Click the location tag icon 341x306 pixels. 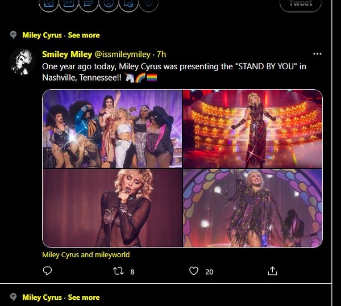tap(148, 3)
